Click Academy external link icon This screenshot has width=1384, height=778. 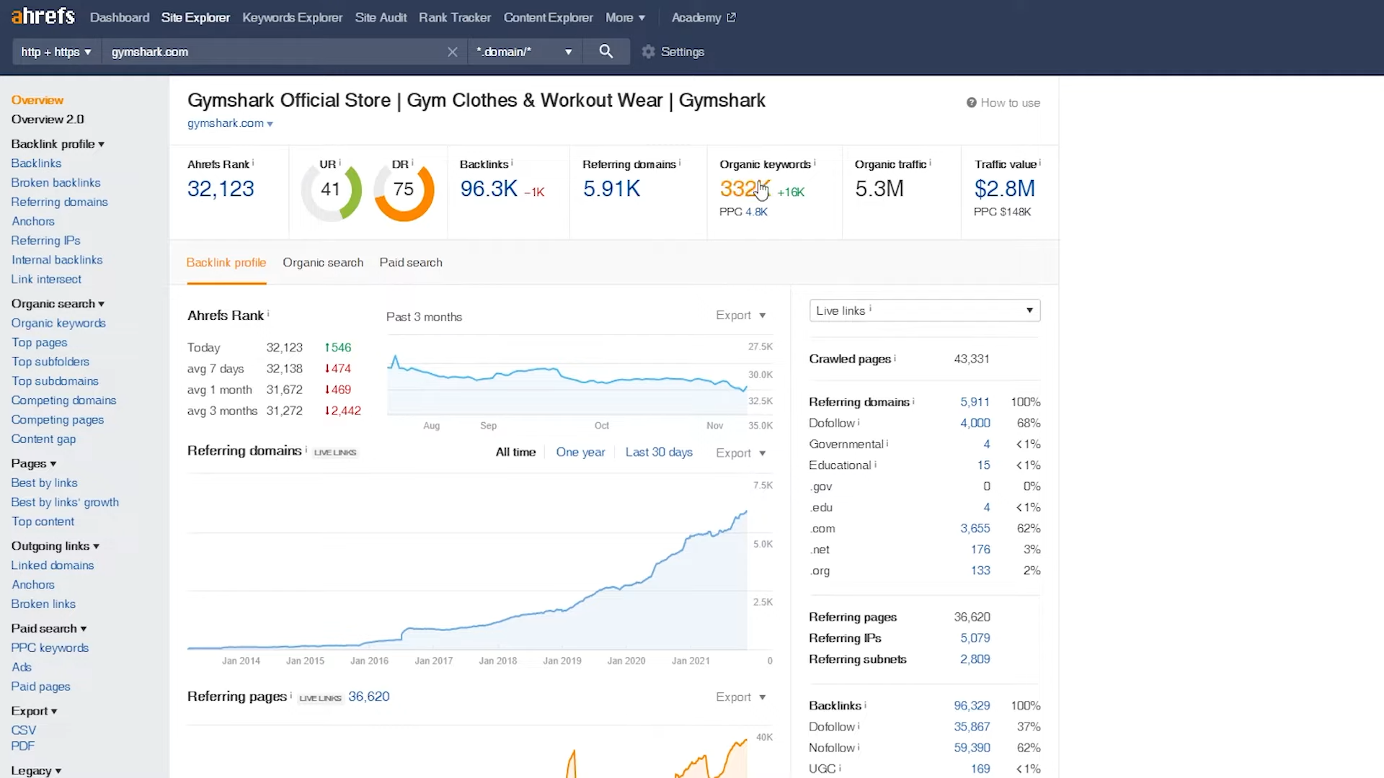(x=731, y=17)
